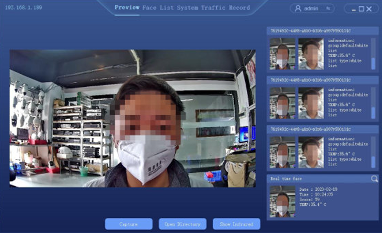Viewport: 382px width, 233px height.
Task: Click the masked snapshot in the third record
Action: click(282, 152)
